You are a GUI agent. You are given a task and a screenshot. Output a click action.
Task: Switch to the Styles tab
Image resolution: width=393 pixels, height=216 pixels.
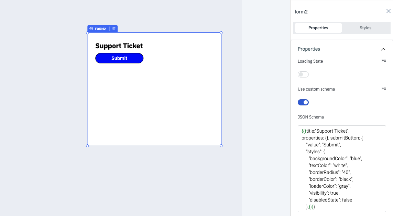(x=365, y=28)
